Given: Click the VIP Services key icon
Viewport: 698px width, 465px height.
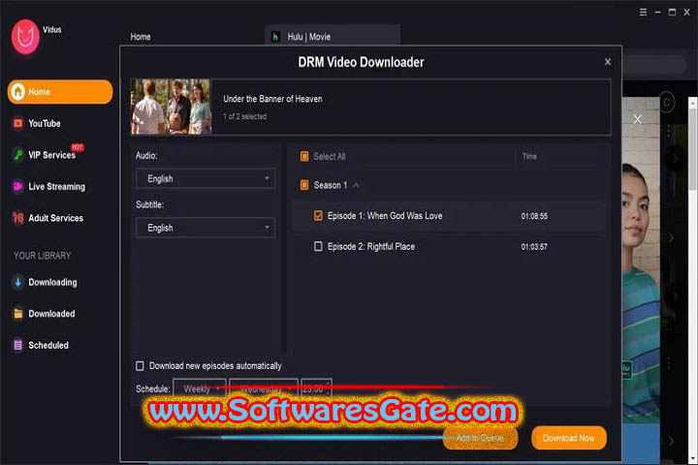Looking at the screenshot, I should click(x=17, y=155).
